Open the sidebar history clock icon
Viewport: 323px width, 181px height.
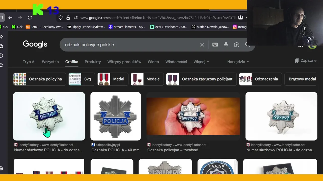coord(1,56)
